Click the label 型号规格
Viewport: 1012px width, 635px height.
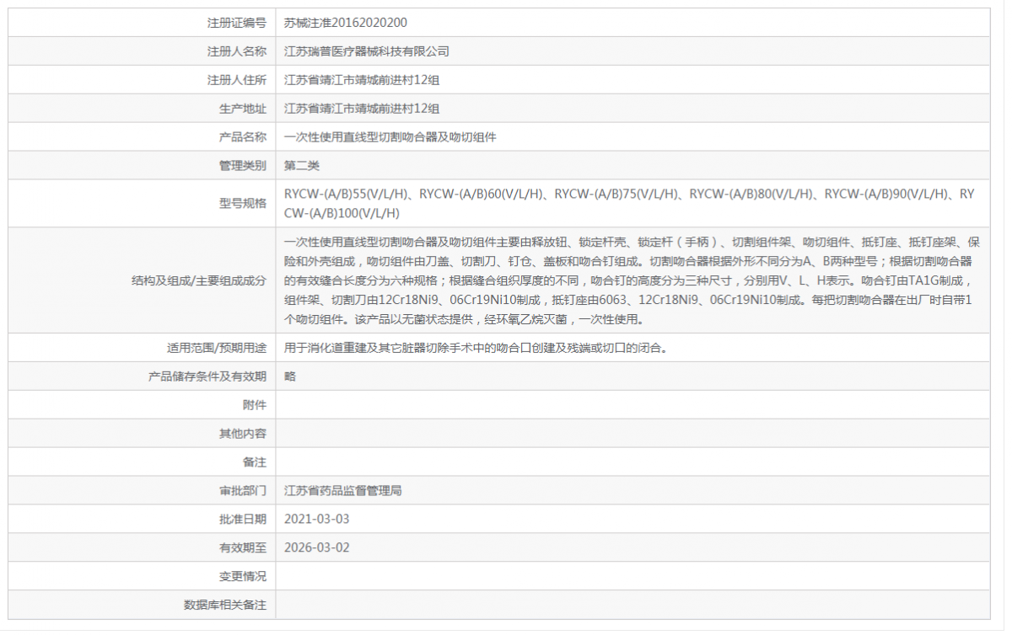tap(243, 203)
